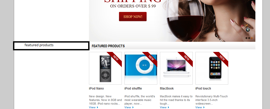The width and height of the screenshot is (270, 109).
Task: Click the NEW ribbon on MacBook
Action: point(187,58)
